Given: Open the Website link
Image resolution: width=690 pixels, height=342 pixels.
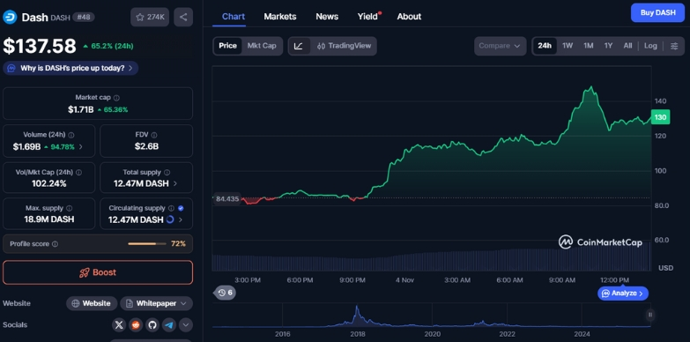Looking at the screenshot, I should coord(92,303).
